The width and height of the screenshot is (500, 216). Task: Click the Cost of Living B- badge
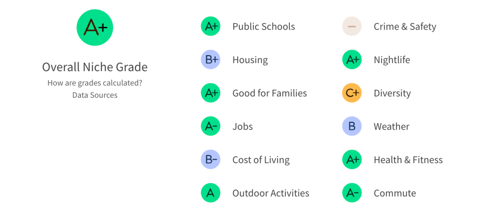(211, 160)
